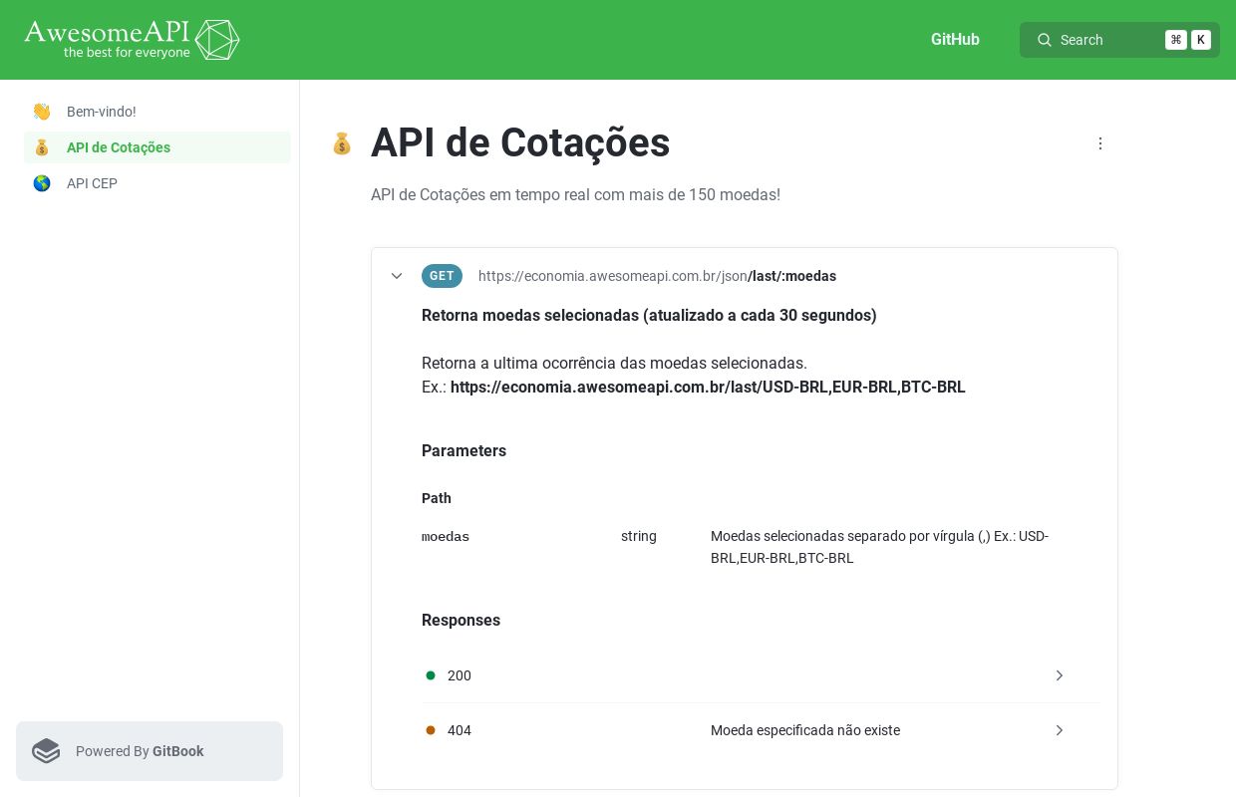Click 'Retorna a ultima ocorrência' description line
The height and width of the screenshot is (797, 1236).
(614, 363)
